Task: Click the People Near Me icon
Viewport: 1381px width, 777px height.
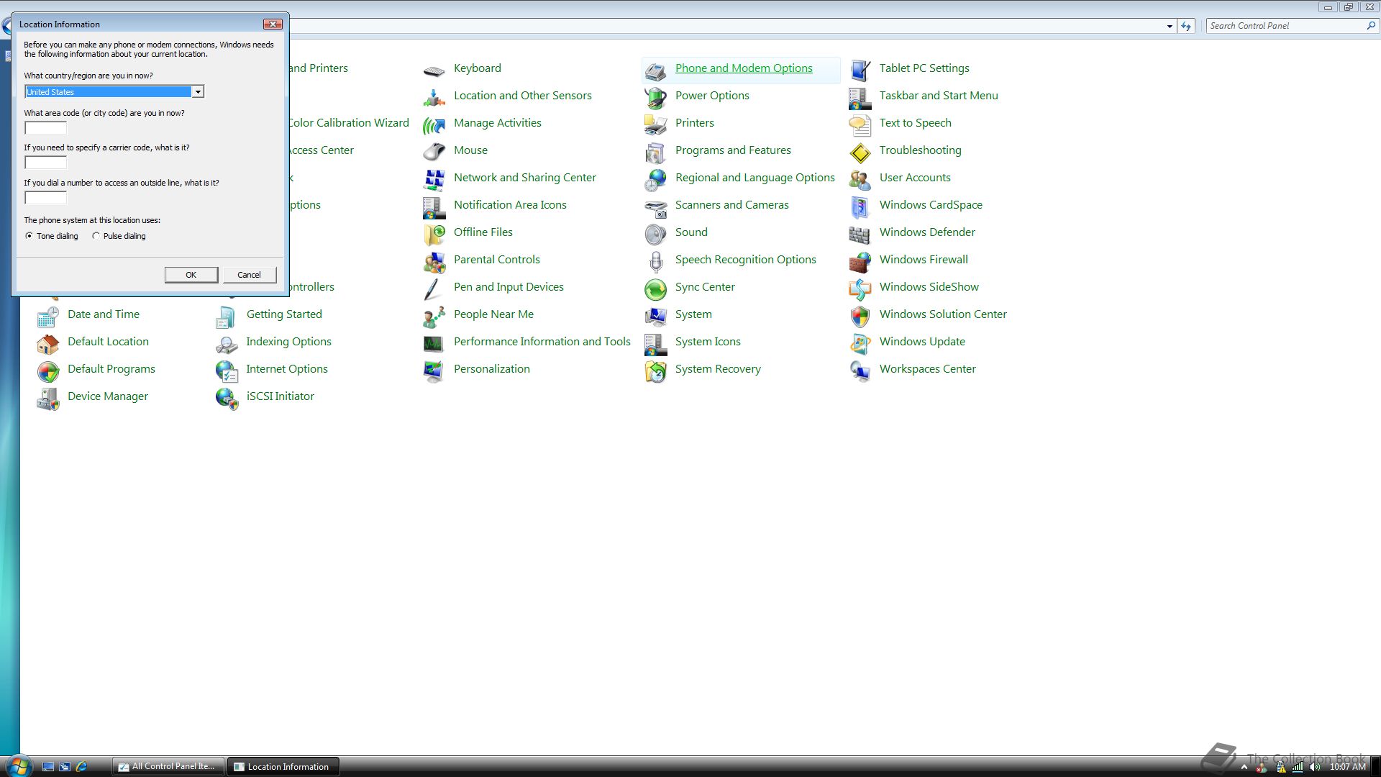Action: [x=434, y=317]
